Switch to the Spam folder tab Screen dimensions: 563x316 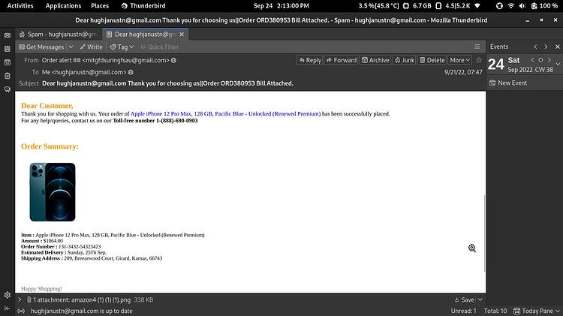(58, 35)
